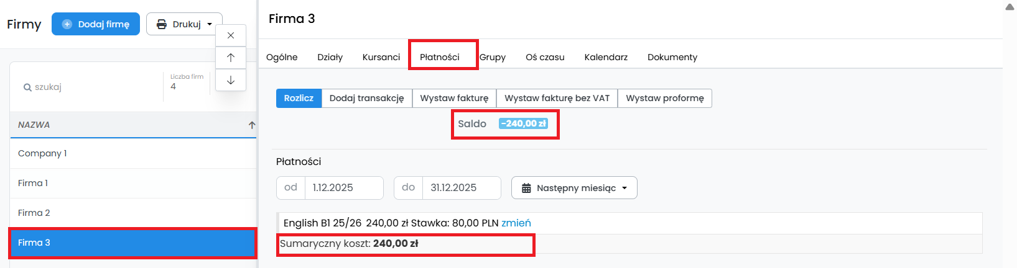Click the plus icon on Dodaj firmę
The height and width of the screenshot is (268, 1017).
[67, 24]
